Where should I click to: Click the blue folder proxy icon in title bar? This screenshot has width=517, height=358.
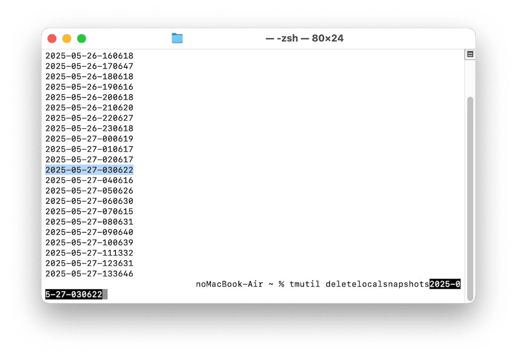[x=177, y=38]
